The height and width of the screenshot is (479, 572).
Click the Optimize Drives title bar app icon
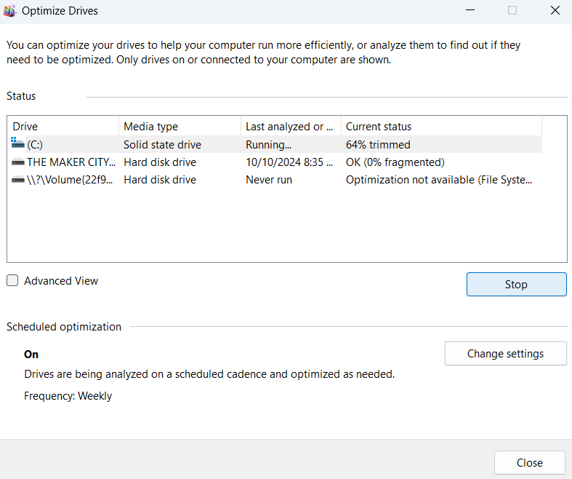(9, 11)
